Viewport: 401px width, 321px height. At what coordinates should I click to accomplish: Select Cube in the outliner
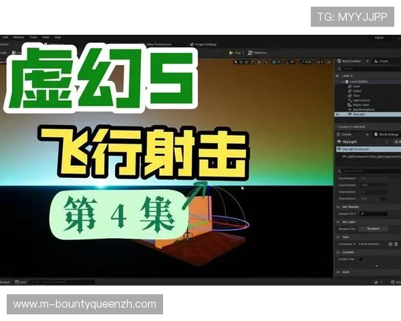(x=356, y=86)
